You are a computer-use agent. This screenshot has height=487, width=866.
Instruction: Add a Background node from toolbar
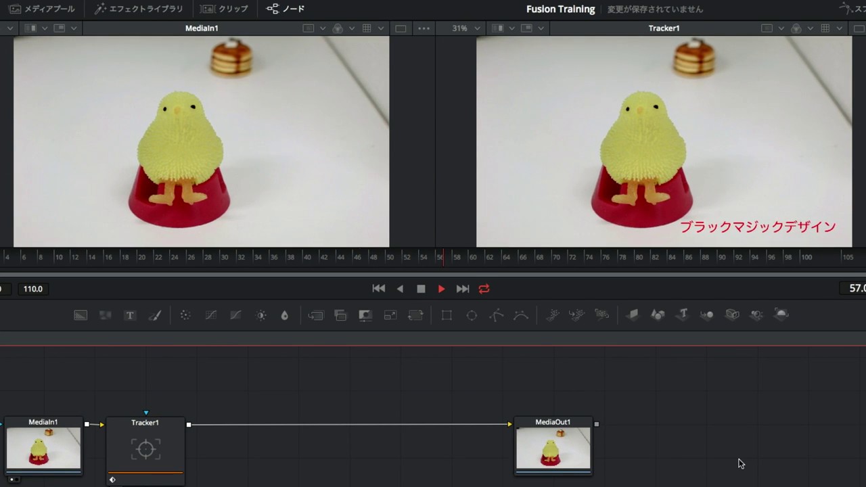click(x=81, y=315)
